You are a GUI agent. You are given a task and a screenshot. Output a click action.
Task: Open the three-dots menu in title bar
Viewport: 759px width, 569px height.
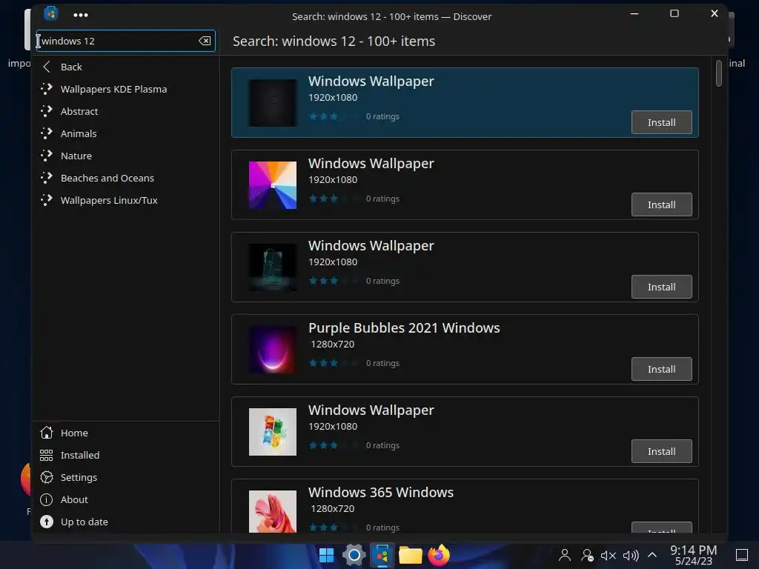80,15
